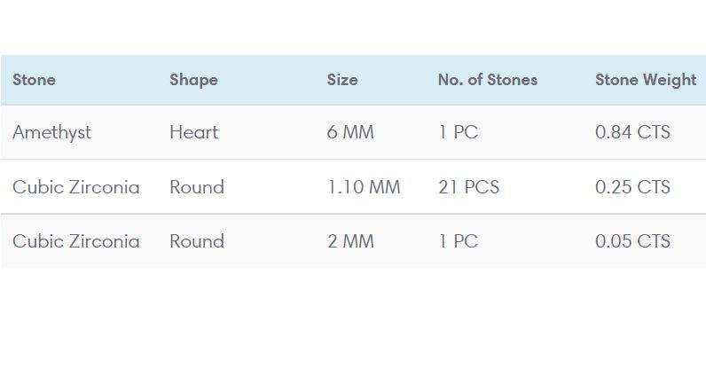706x377 pixels.
Task: Select the 21 PCS cell
Action: click(468, 187)
